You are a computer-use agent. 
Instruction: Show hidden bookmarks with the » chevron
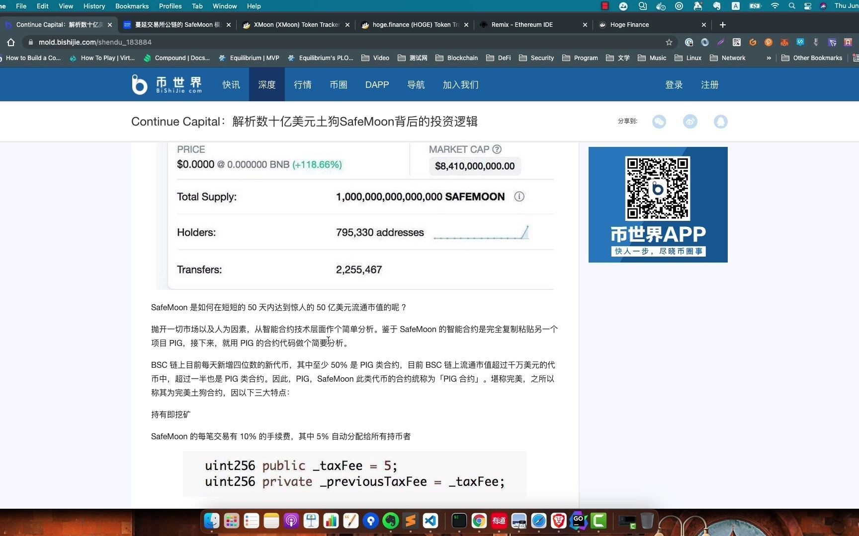coord(769,58)
